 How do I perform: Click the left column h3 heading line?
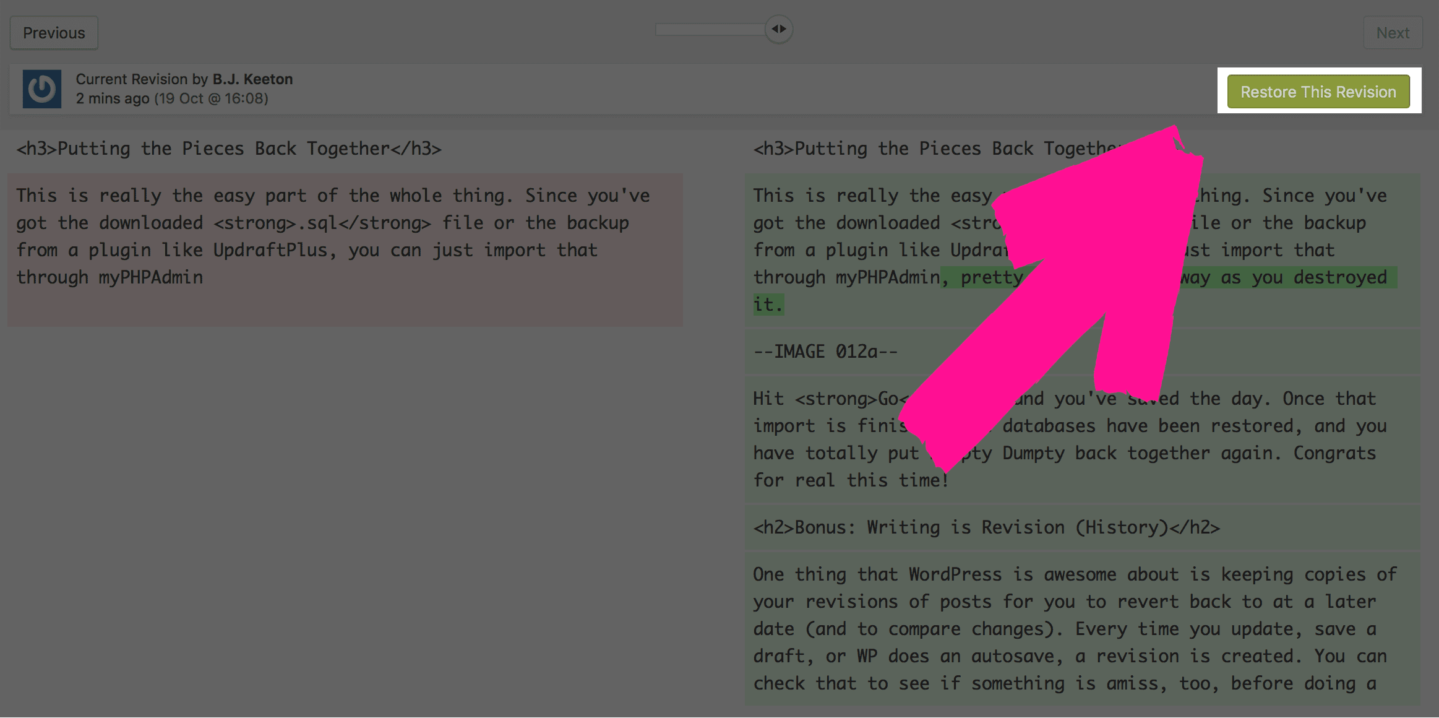(229, 149)
